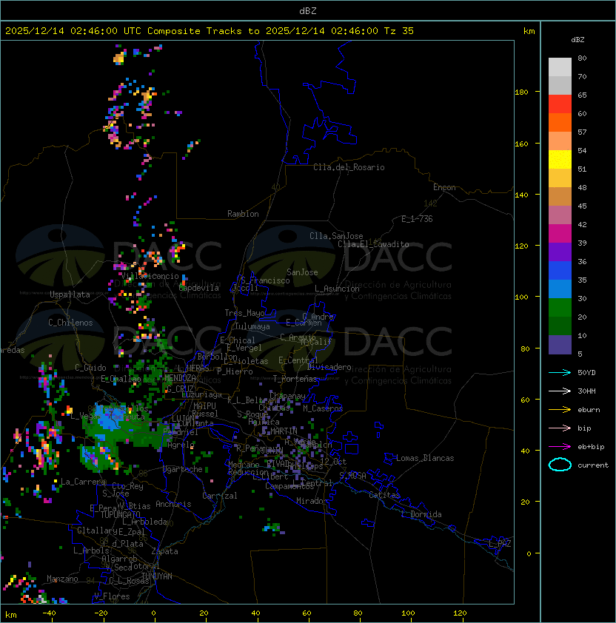The image size is (616, 623).
Task: Click the 'Lomas_Blancas' map label
Action: tap(425, 458)
